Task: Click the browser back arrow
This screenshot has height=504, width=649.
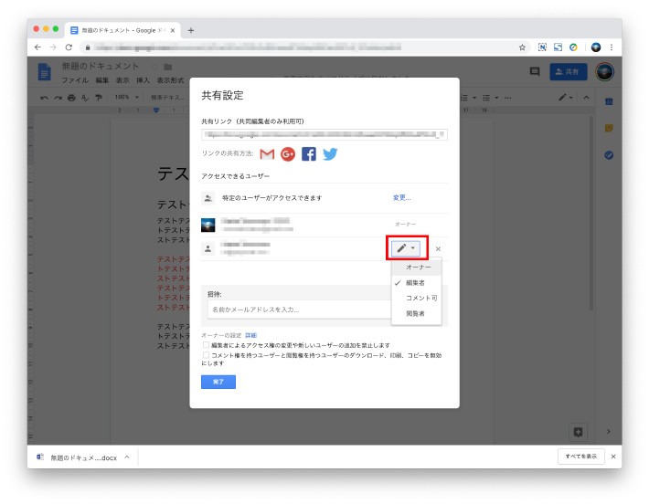Action: pos(37,47)
